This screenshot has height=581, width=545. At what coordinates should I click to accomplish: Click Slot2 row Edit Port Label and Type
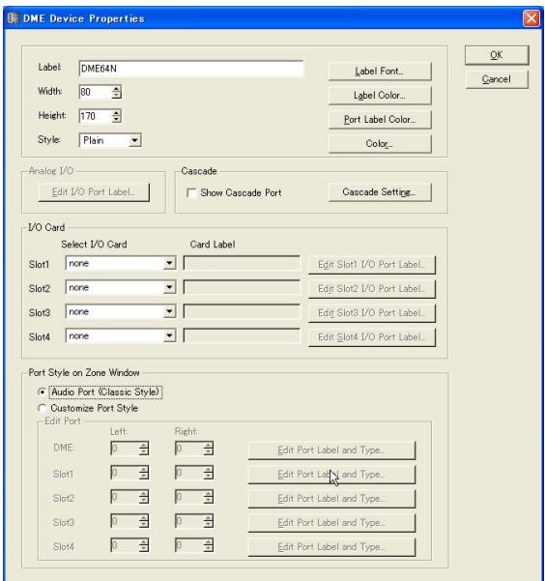tap(331, 499)
